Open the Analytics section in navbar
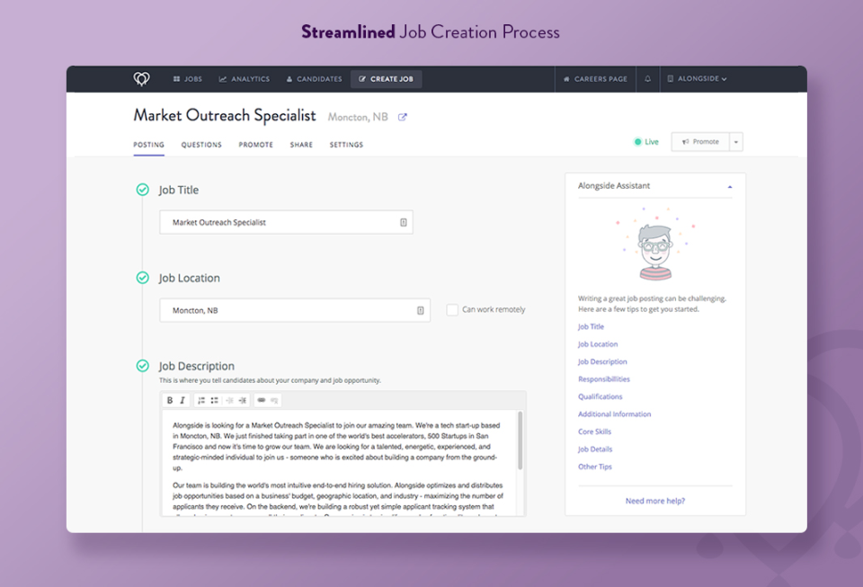863x587 pixels. point(244,79)
